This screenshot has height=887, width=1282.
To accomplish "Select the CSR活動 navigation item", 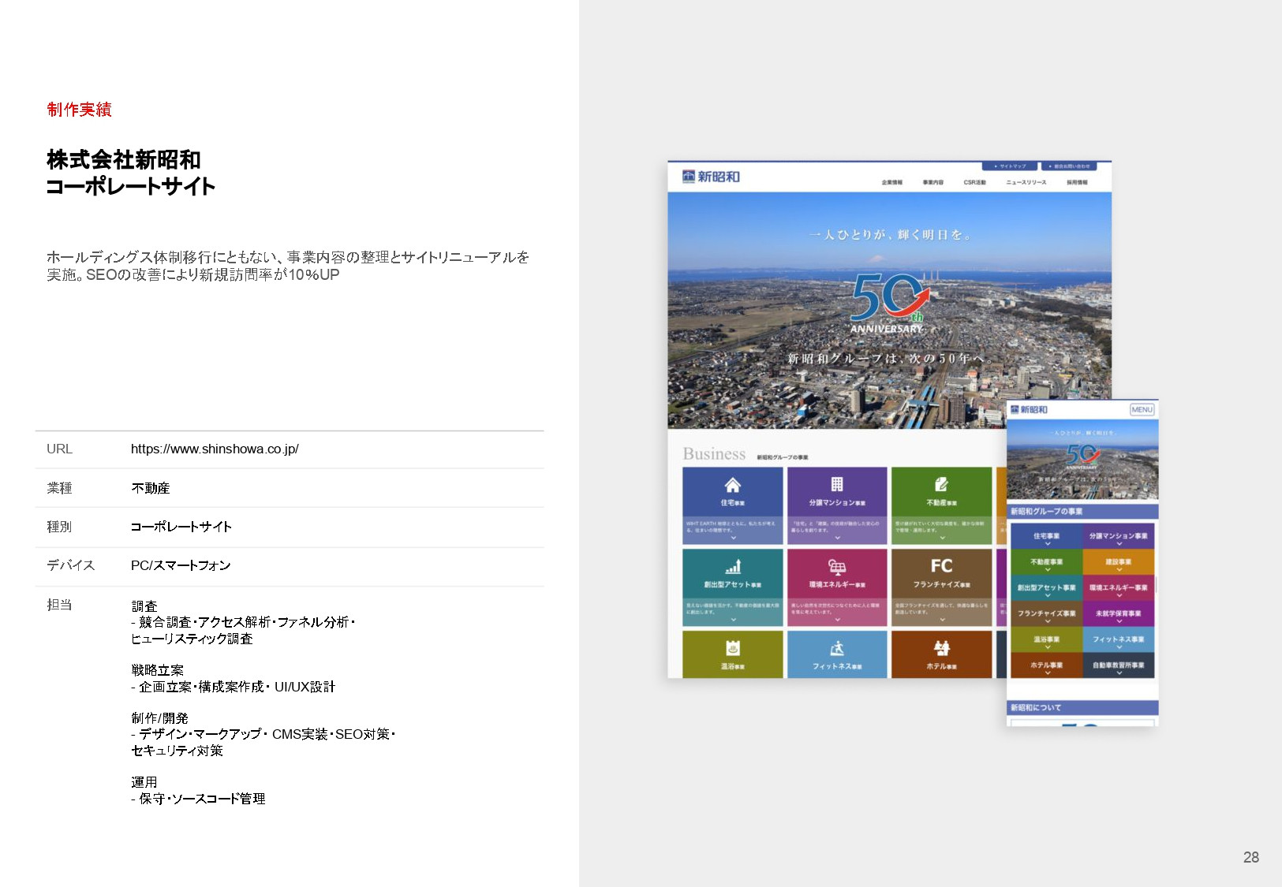I will 975,182.
